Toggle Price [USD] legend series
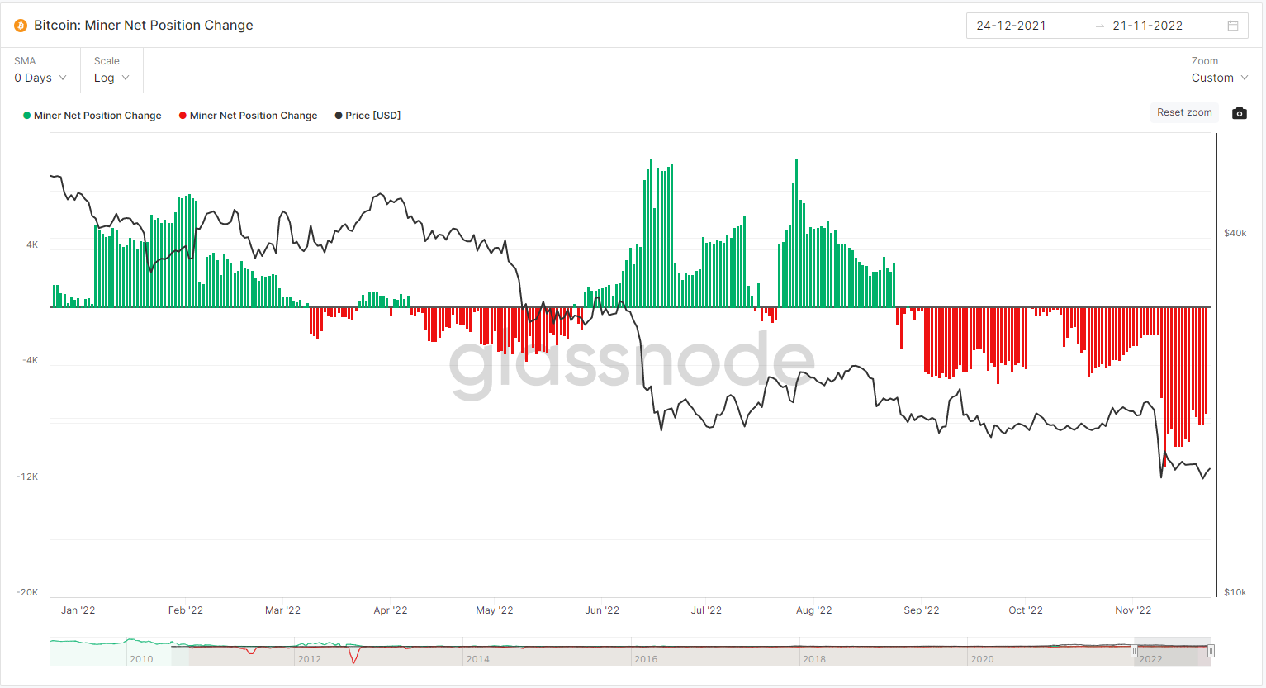 (367, 116)
